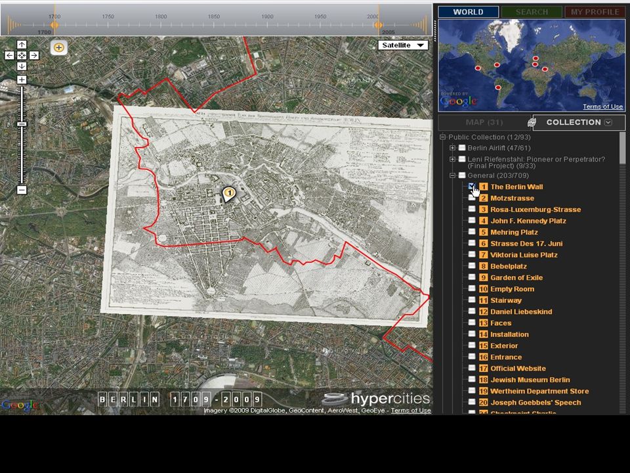The image size is (630, 473).
Task: Switch to the MAP (31) tab
Action: 484,122
